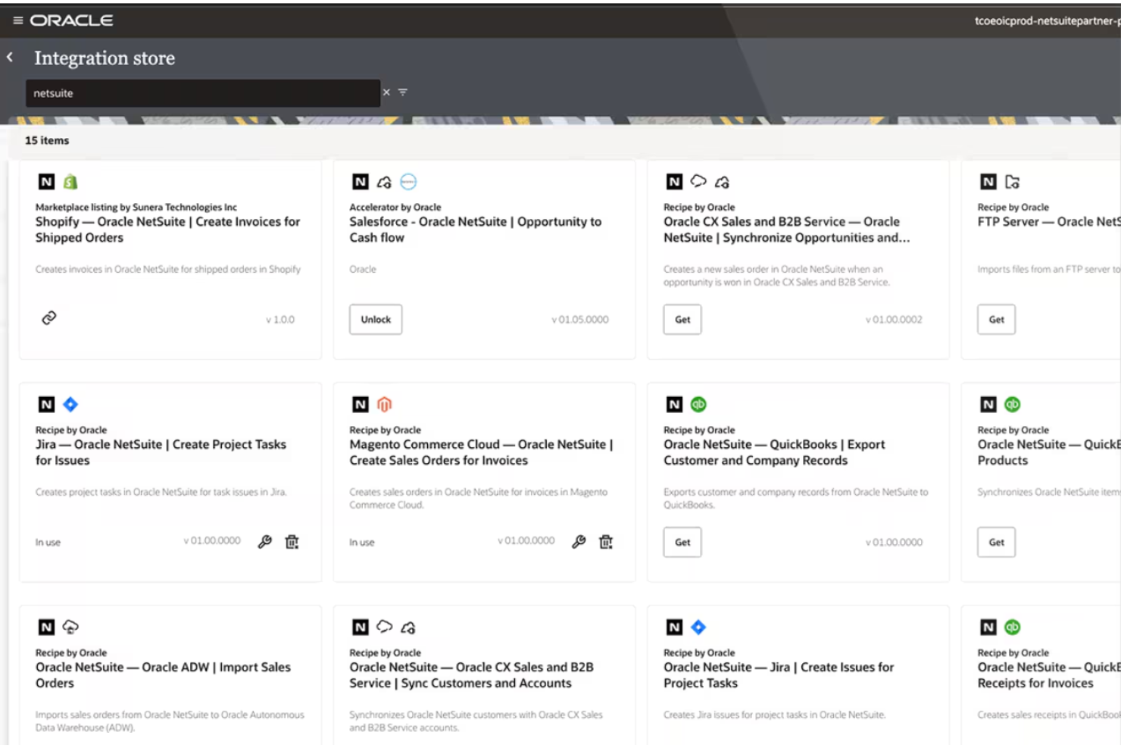Delete the Magento Commerce Cloud recipe
Viewport: 1121px width, 748px height.
tap(604, 541)
